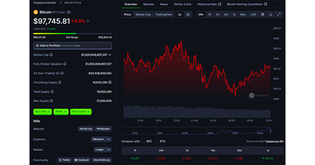The width and height of the screenshot is (315, 165).
Task: Follow the Explore our API link
Action: point(274,142)
